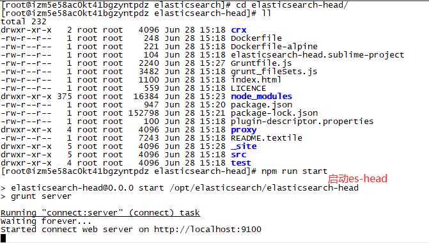Select the Gruntfile.js filename
429x243 pixels.
(261, 63)
